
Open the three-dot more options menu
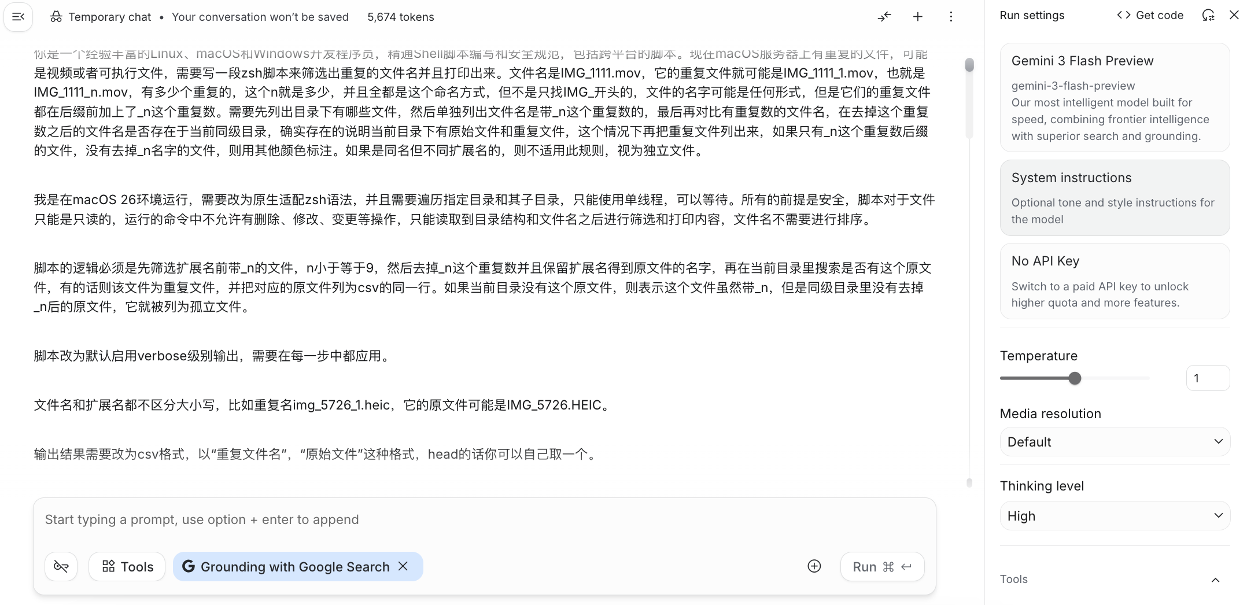click(x=951, y=17)
